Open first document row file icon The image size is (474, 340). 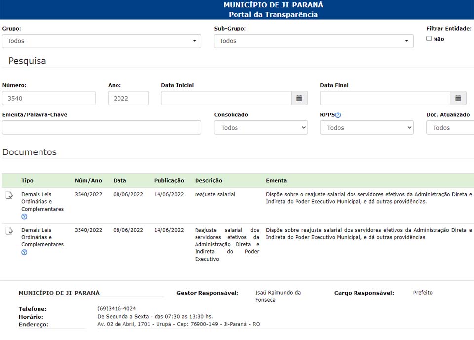[x=9, y=195]
